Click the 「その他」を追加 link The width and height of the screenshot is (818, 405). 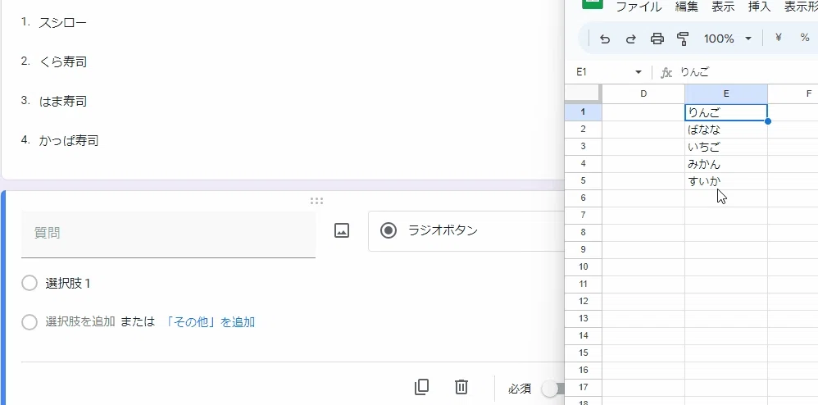pos(211,322)
